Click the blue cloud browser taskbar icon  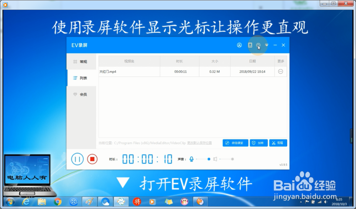coord(105,202)
